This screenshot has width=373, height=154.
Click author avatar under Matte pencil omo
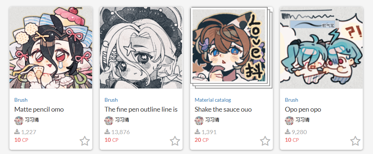[19, 120]
